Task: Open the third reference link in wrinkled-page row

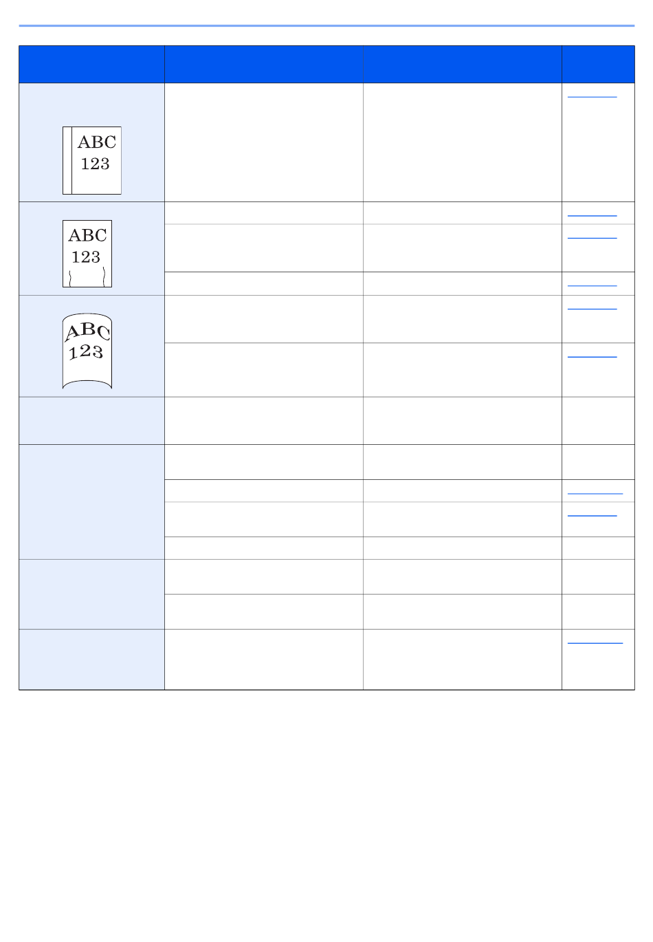Action: (x=592, y=285)
